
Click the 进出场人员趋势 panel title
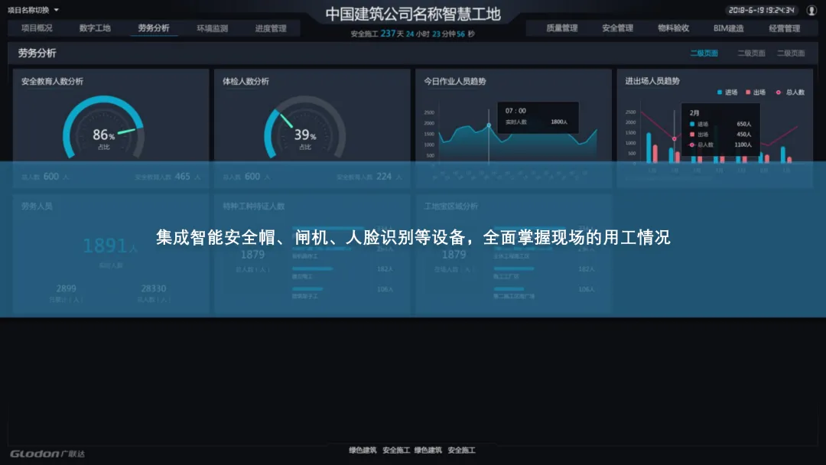pos(652,80)
